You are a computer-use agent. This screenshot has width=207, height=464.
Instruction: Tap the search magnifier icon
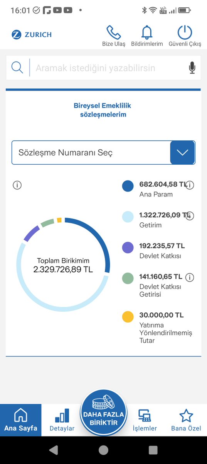pyautogui.click(x=17, y=68)
